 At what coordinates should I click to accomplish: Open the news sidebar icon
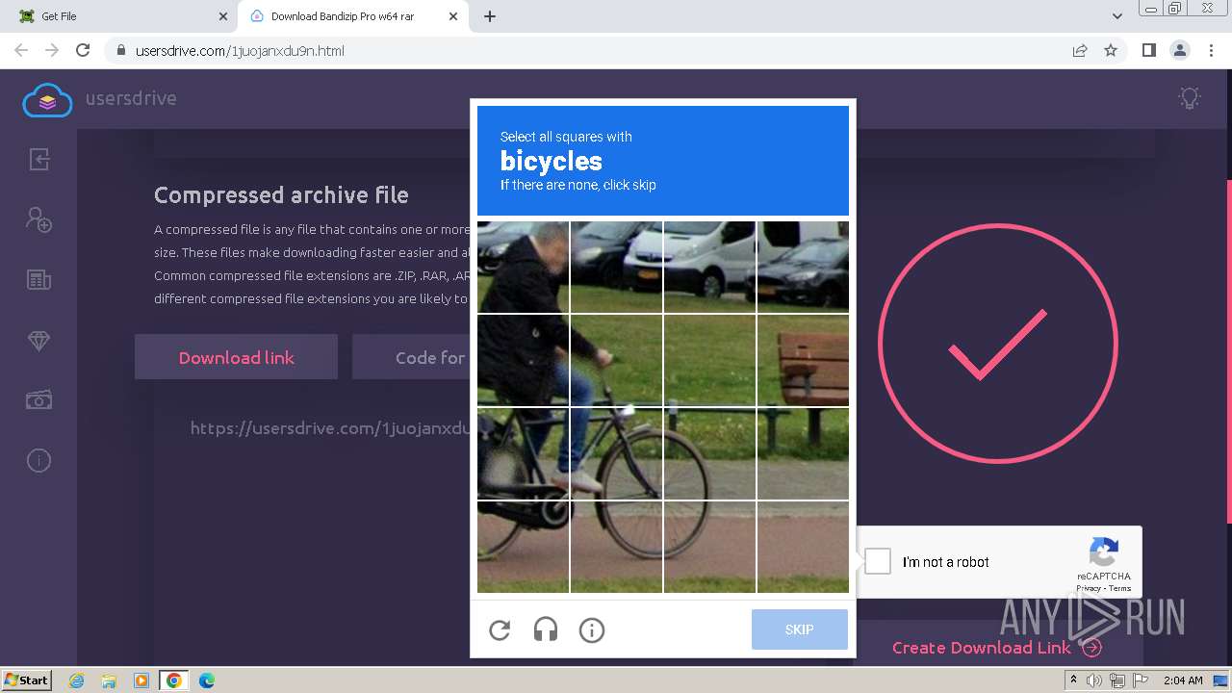pyautogui.click(x=38, y=280)
